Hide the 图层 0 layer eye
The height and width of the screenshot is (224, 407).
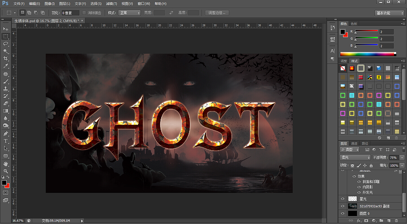[342, 213]
